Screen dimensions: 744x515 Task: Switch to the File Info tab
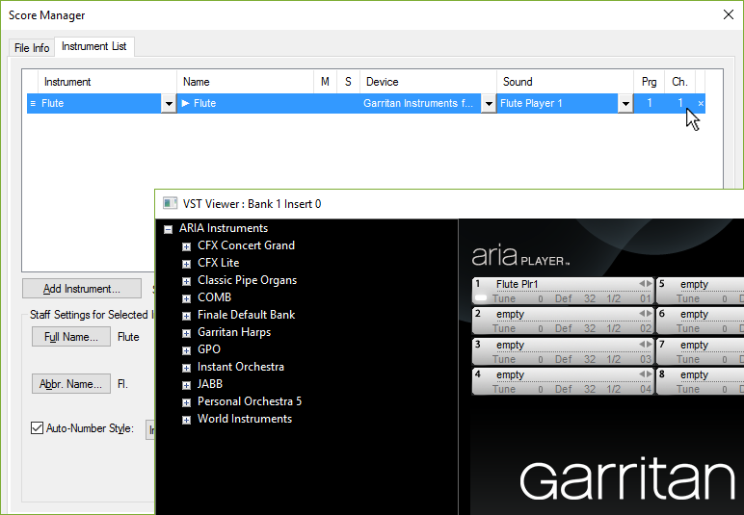pos(32,48)
